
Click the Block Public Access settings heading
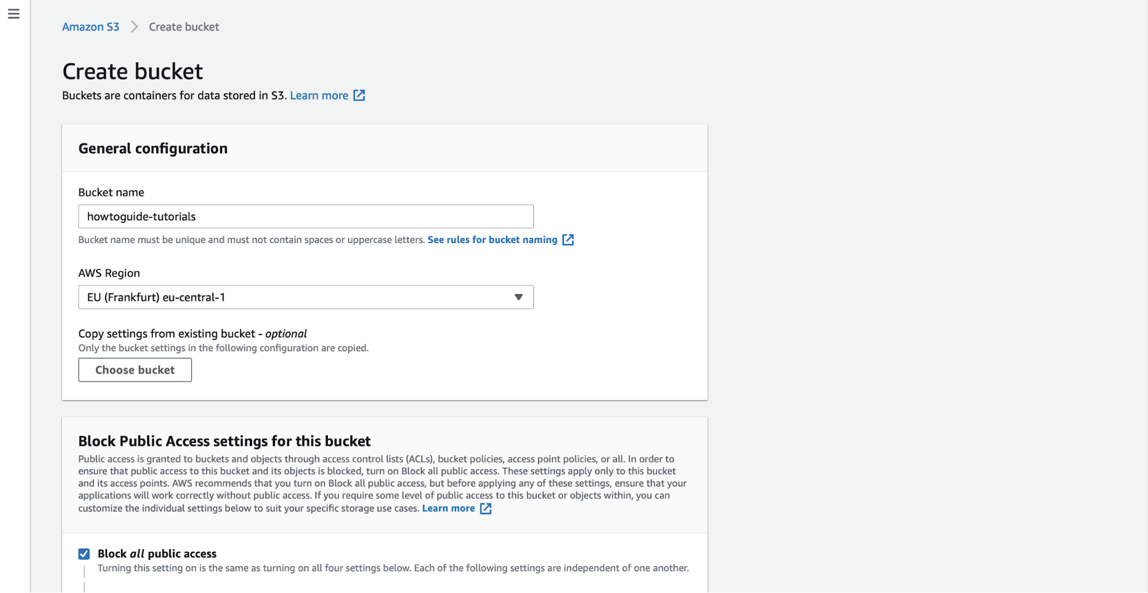(x=224, y=441)
